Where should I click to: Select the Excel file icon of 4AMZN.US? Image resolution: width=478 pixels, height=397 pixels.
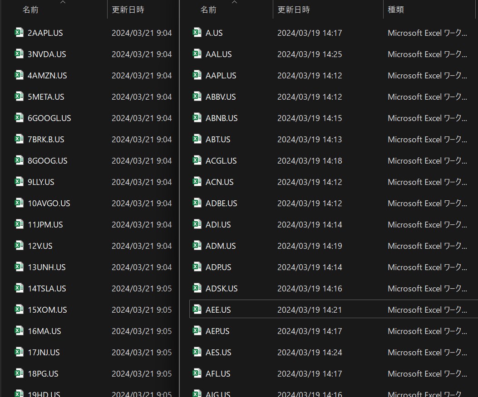click(x=19, y=75)
